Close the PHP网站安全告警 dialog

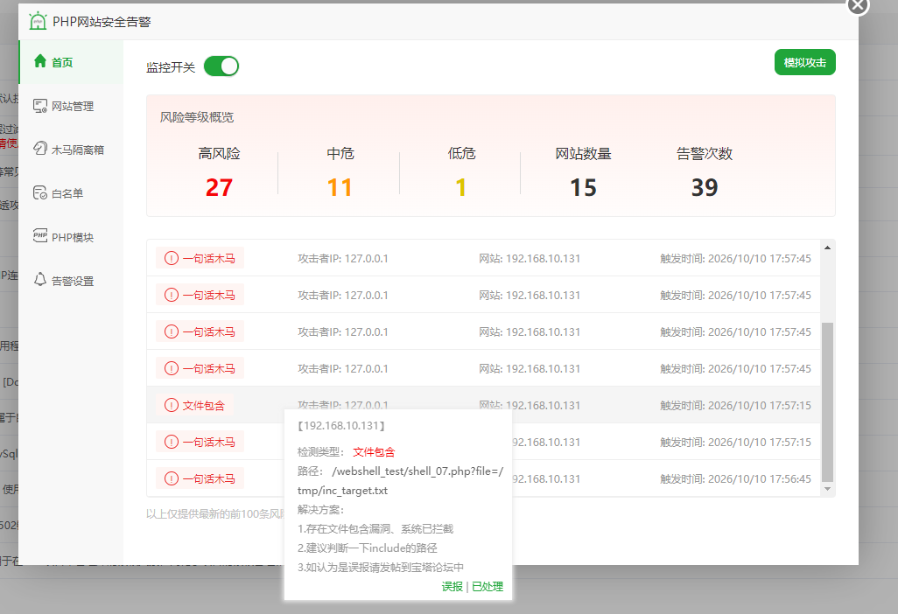tap(858, 6)
